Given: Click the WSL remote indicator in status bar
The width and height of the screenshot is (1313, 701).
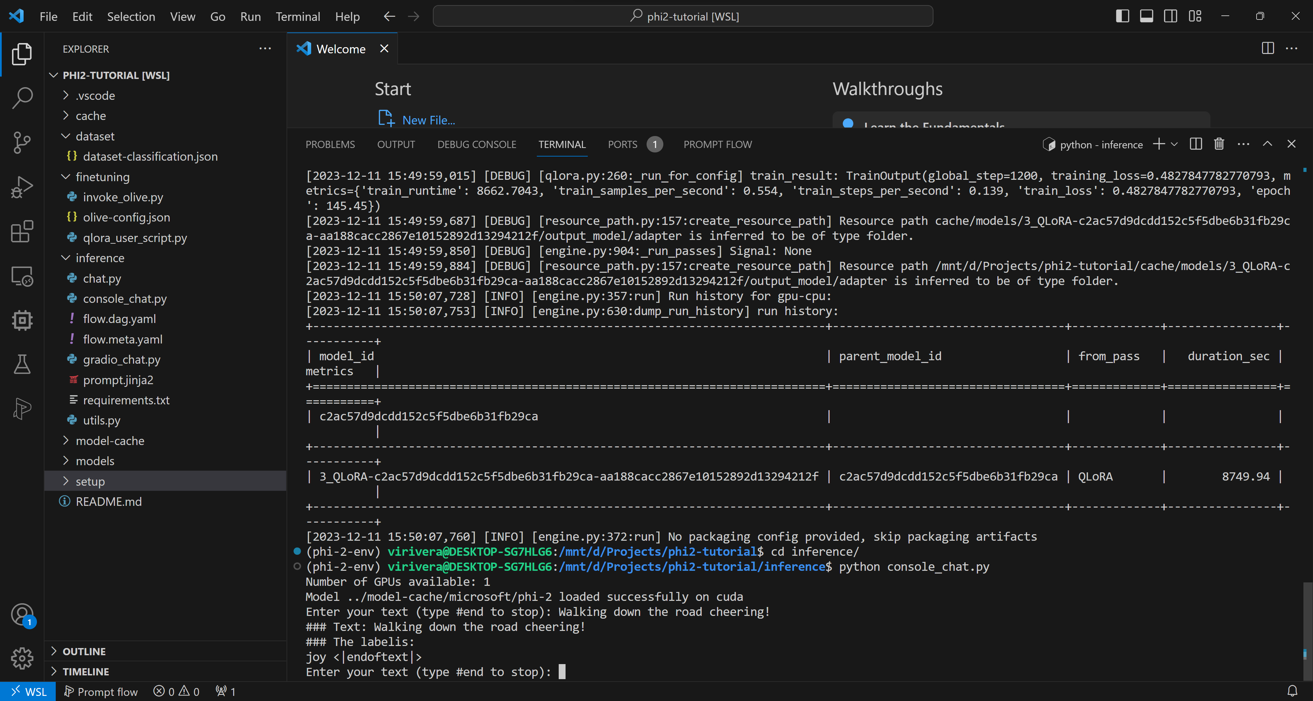Looking at the screenshot, I should pyautogui.click(x=28, y=691).
